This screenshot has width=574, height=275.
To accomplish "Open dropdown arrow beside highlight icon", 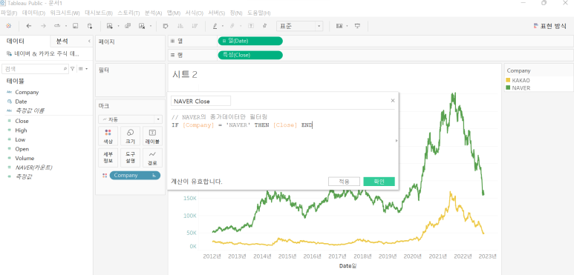I will coord(222,26).
